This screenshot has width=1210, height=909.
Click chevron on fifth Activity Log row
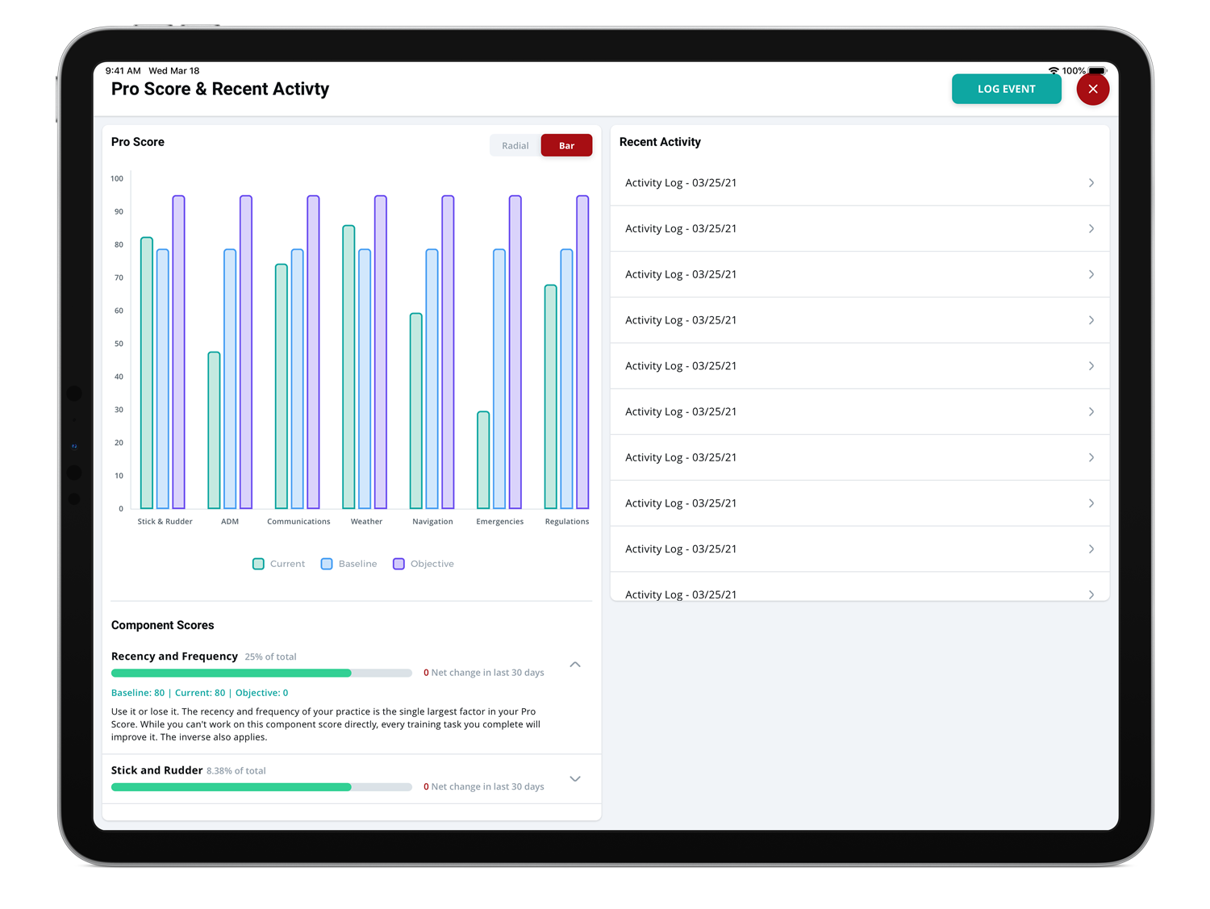1091,366
